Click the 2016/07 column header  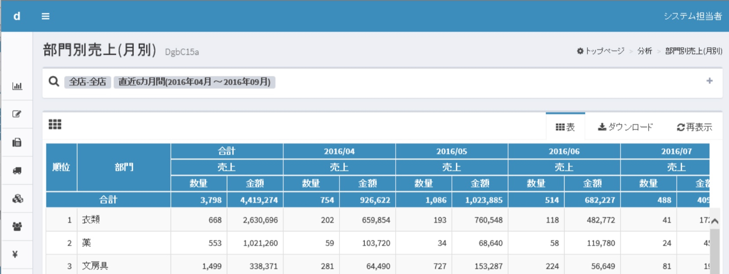(x=665, y=151)
